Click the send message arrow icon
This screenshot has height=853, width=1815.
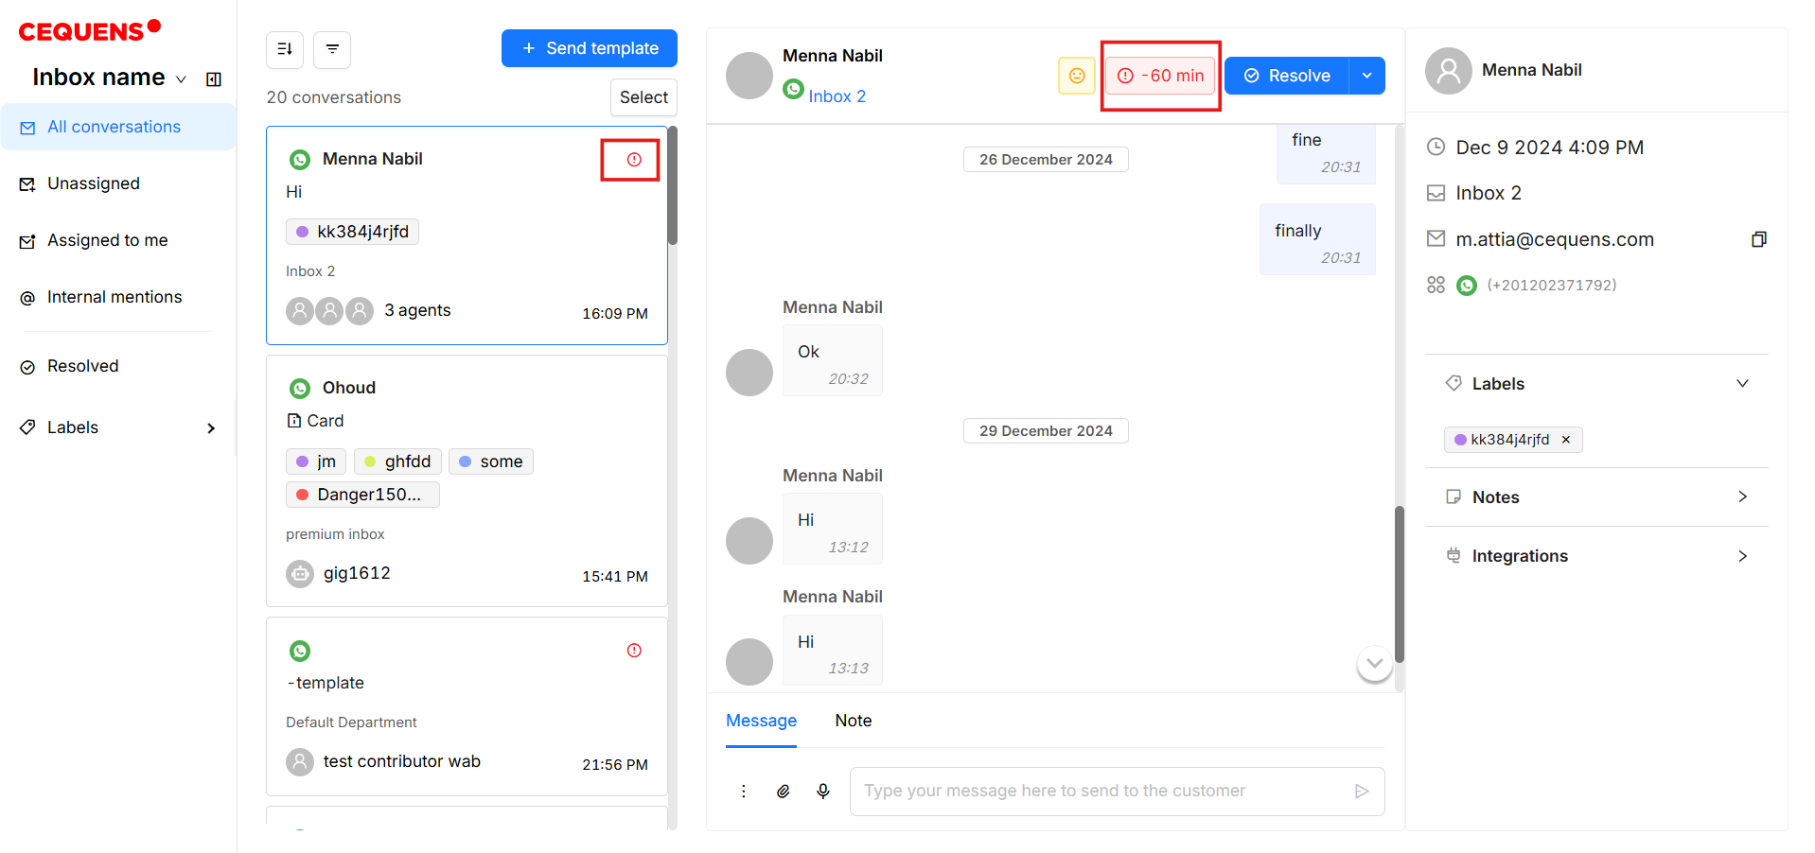click(x=1362, y=792)
